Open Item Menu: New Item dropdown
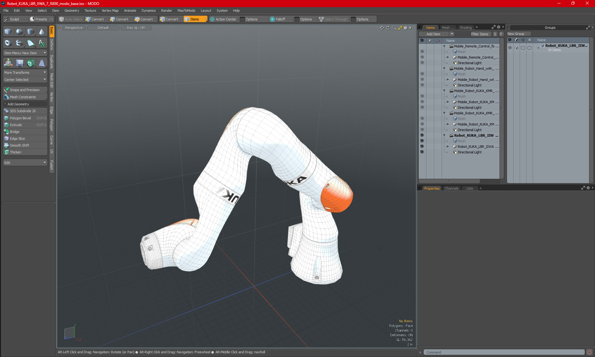This screenshot has width=595, height=357. [25, 53]
